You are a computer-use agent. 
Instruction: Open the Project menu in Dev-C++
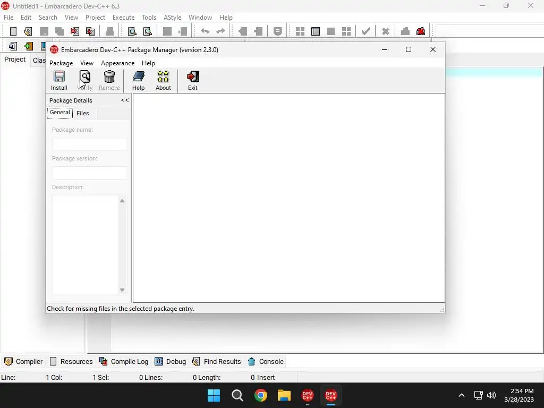[95, 18]
